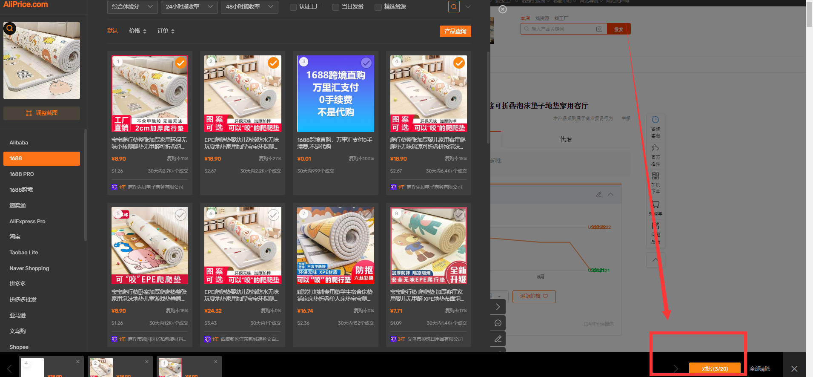Enable the 认证工厂 checkbox
The height and width of the screenshot is (377, 813).
(x=293, y=7)
